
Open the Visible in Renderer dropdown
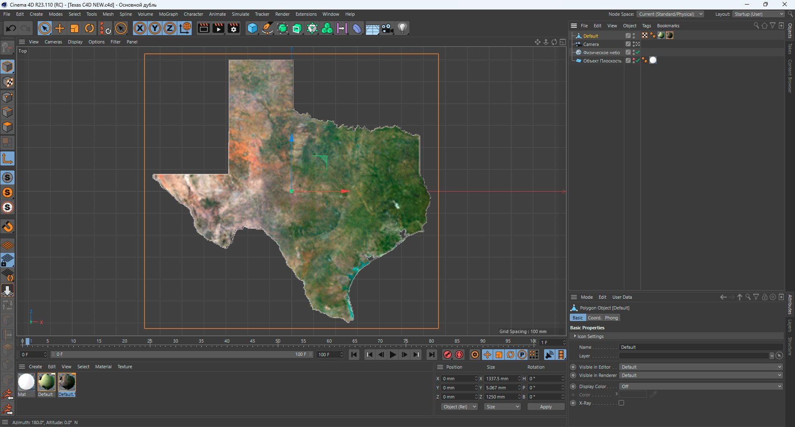point(701,375)
